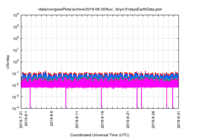Image resolution: width=197 pixels, height=138 pixels.
Task: Click the Coordinated Universal Time axis label
Action: (99, 135)
